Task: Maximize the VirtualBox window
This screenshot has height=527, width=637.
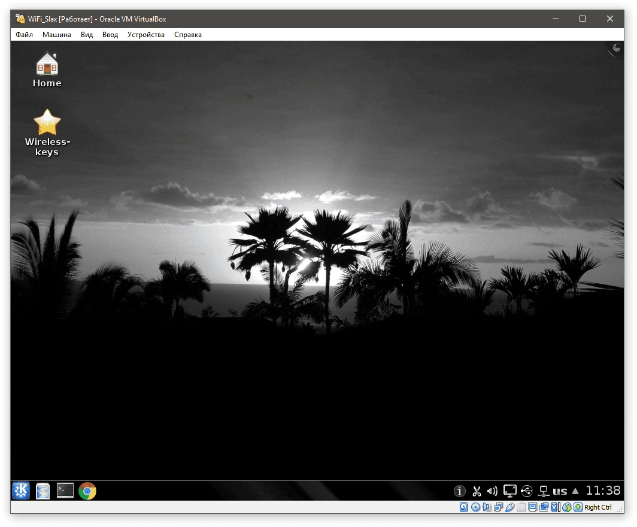Action: pos(583,19)
